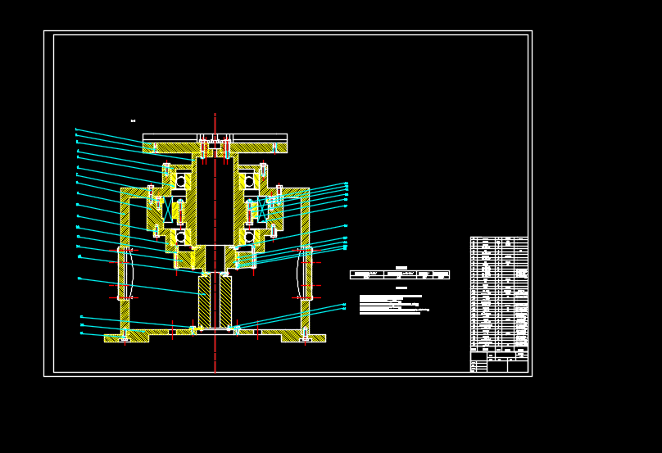Select the right base foot hatched section

[x=304, y=337]
